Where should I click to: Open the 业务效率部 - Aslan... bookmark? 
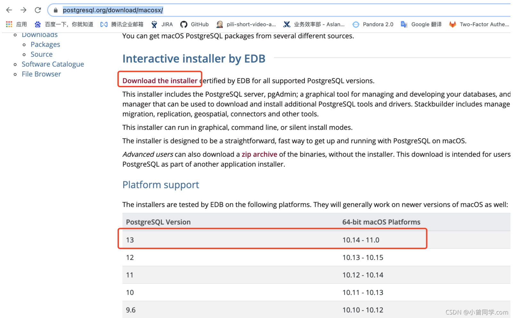pyautogui.click(x=319, y=24)
